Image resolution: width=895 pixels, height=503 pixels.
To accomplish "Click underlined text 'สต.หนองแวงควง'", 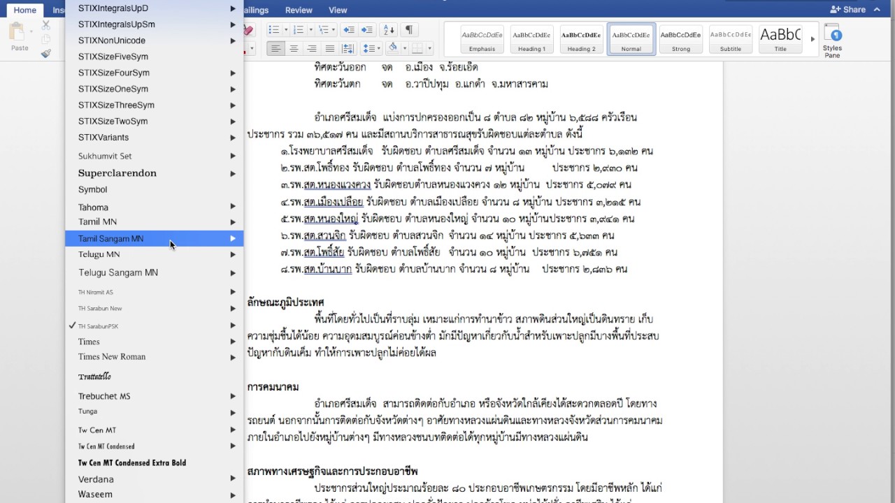I will point(337,184).
